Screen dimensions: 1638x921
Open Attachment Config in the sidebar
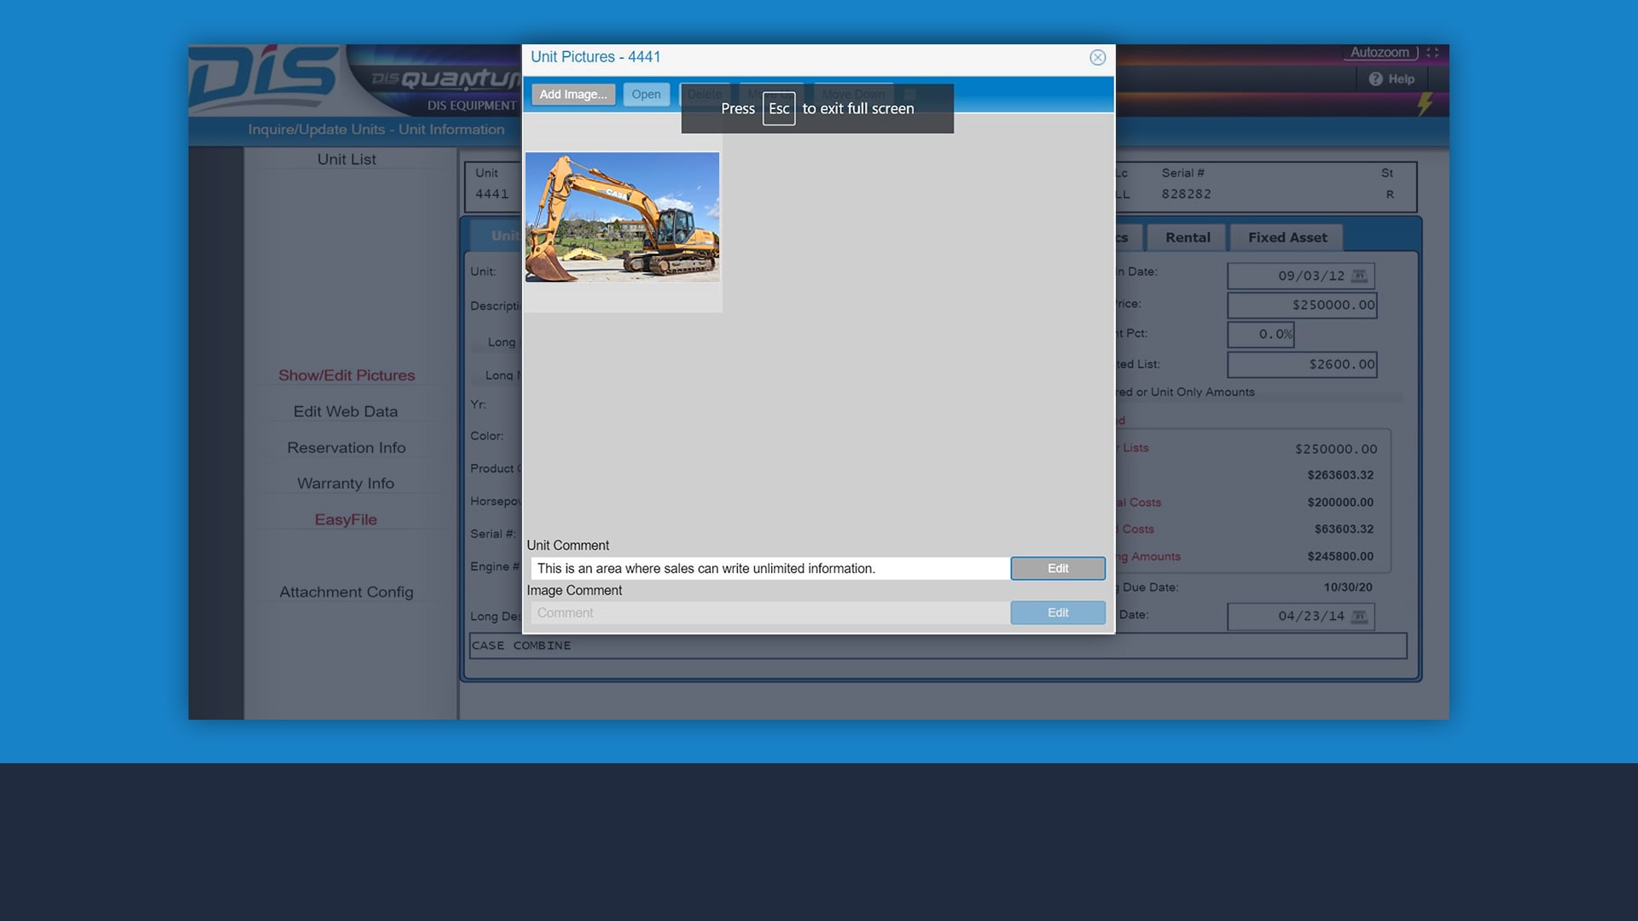tap(346, 592)
